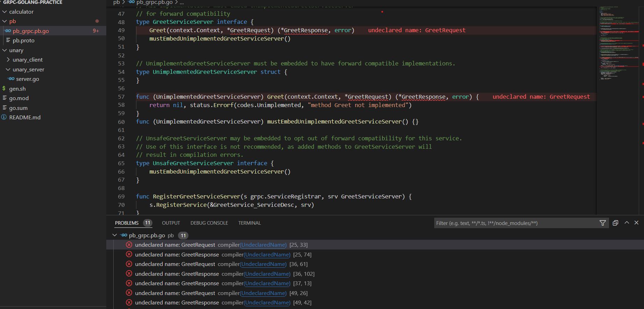Screen dimensions: 644x309
Task: Open the TERMINAL tab
Action: point(250,223)
